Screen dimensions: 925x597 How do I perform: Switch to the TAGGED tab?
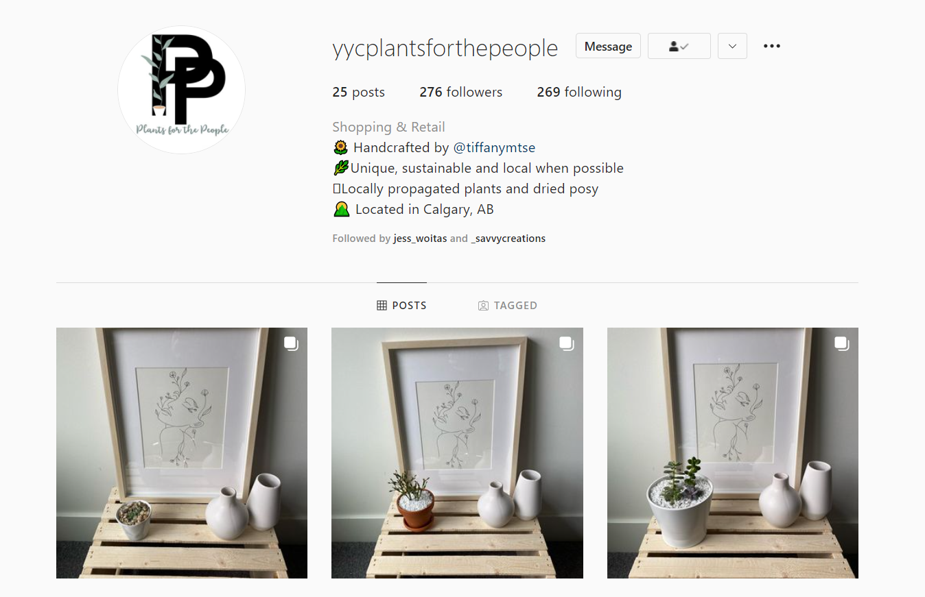click(507, 306)
